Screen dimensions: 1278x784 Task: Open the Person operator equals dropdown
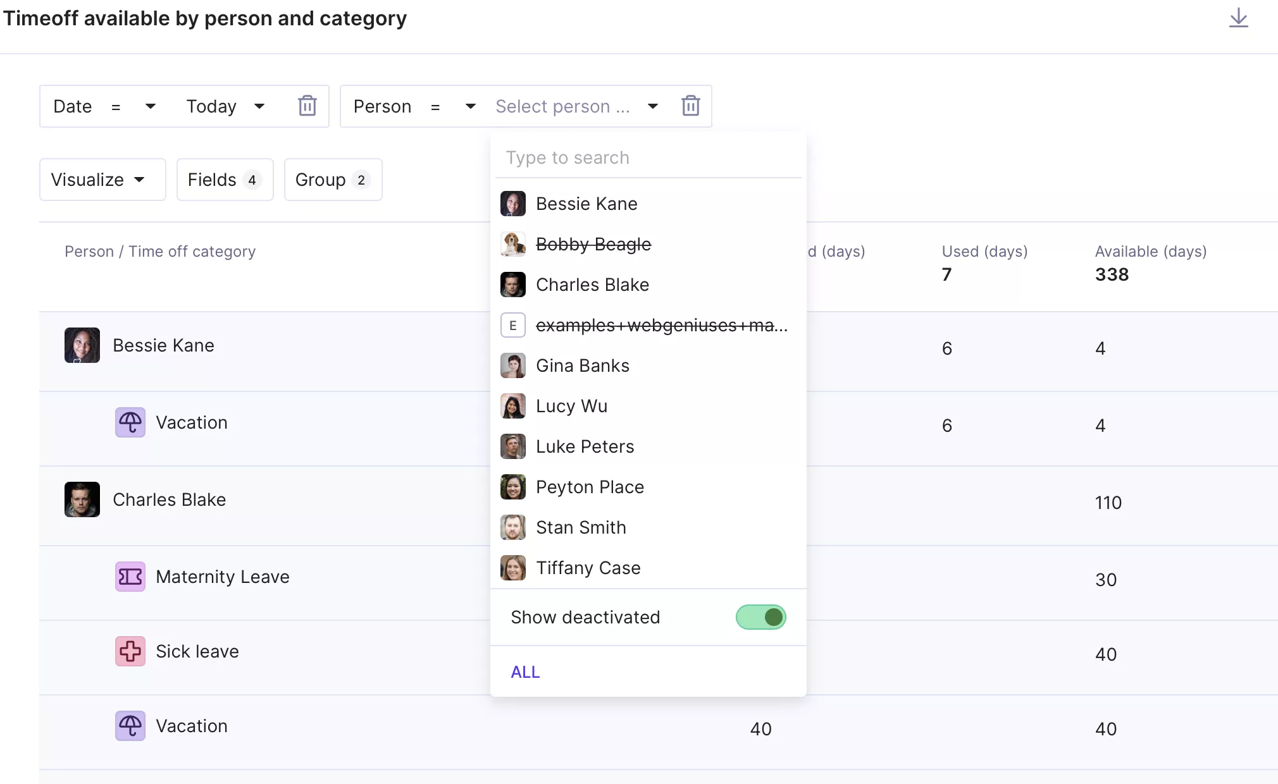coord(452,106)
